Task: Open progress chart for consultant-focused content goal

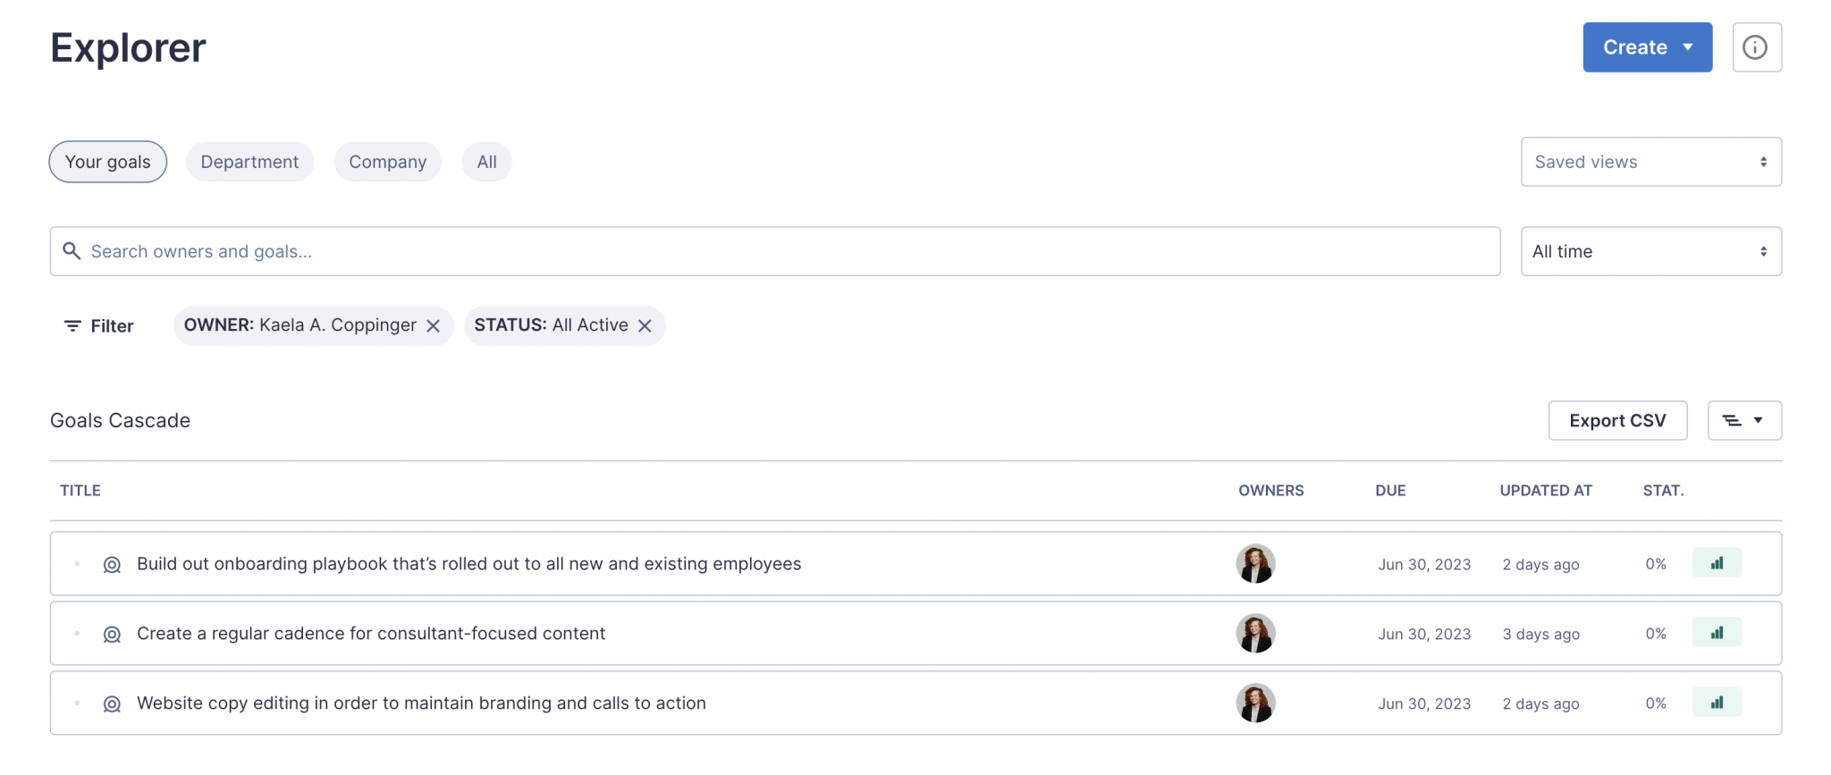Action: 1716,633
